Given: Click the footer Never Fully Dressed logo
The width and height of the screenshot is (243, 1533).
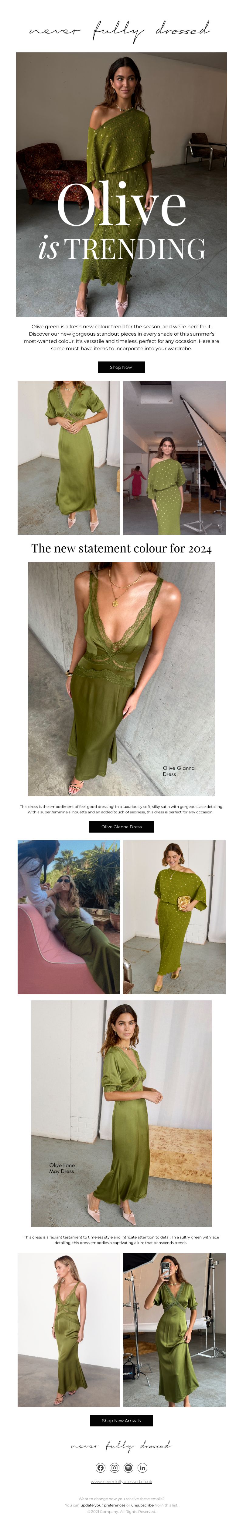Looking at the screenshot, I should (121, 1445).
